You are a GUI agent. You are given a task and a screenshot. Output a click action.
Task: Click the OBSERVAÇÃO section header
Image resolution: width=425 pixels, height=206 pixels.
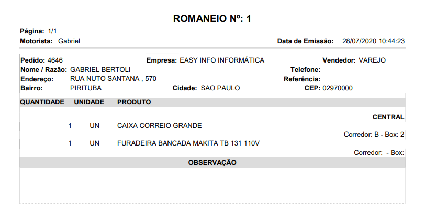(212, 163)
